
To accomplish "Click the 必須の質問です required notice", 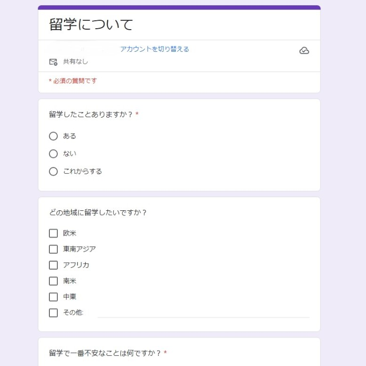I will click(x=74, y=81).
